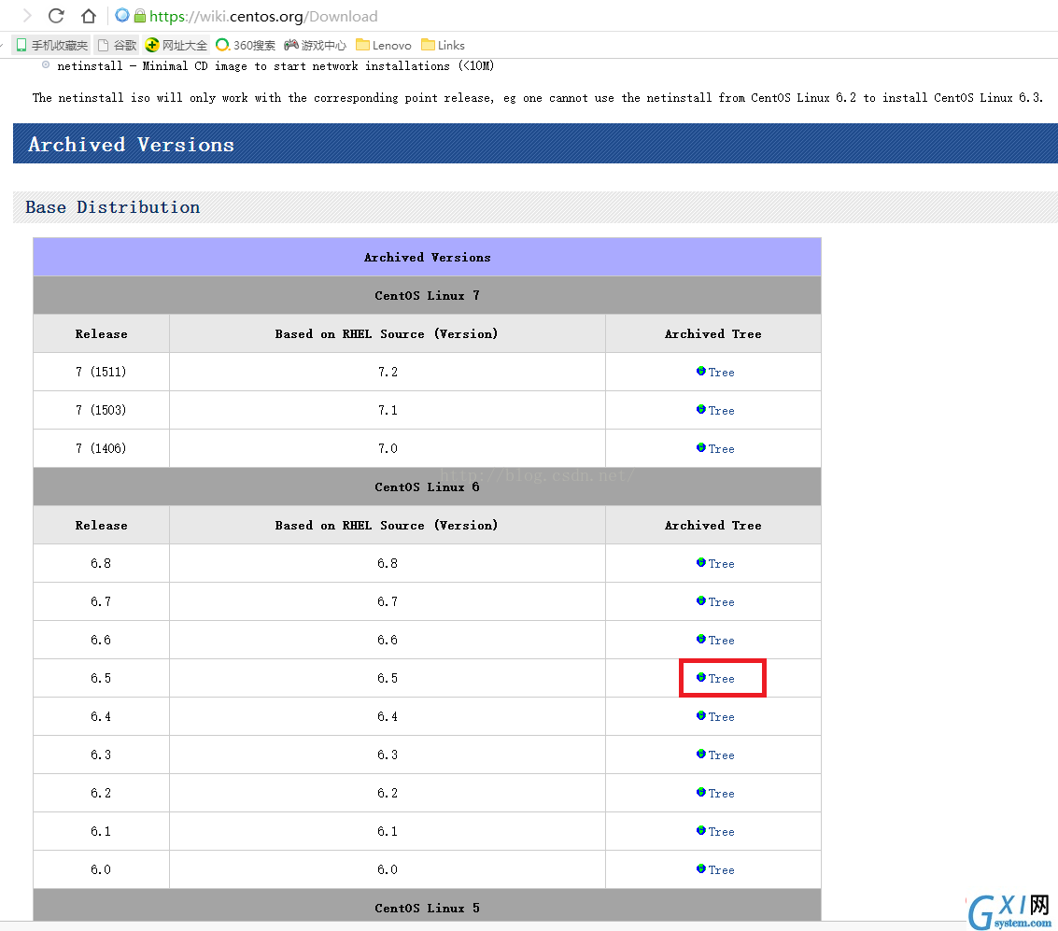
Task: Click the CentOS Linux 6 table header
Action: 427,487
